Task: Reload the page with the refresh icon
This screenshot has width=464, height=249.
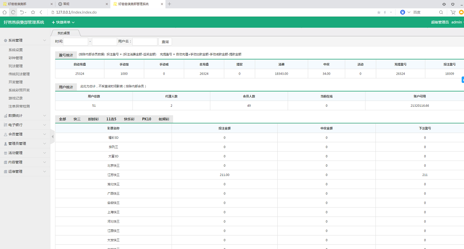Action: pyautogui.click(x=13, y=12)
